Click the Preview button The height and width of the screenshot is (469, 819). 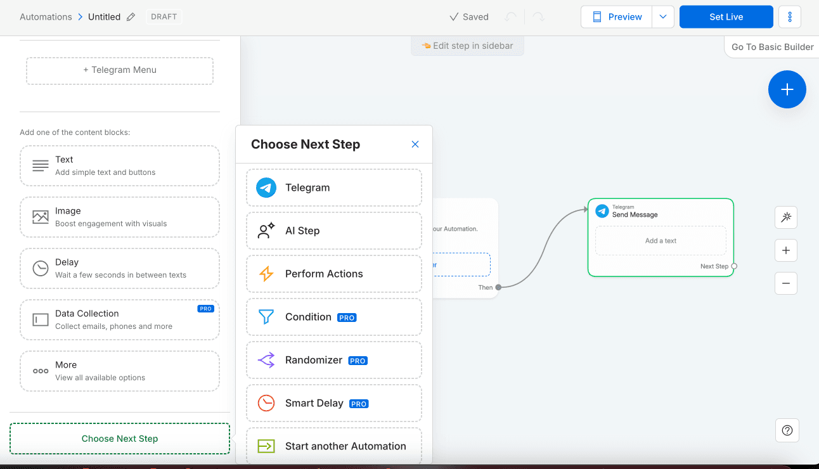tap(617, 17)
